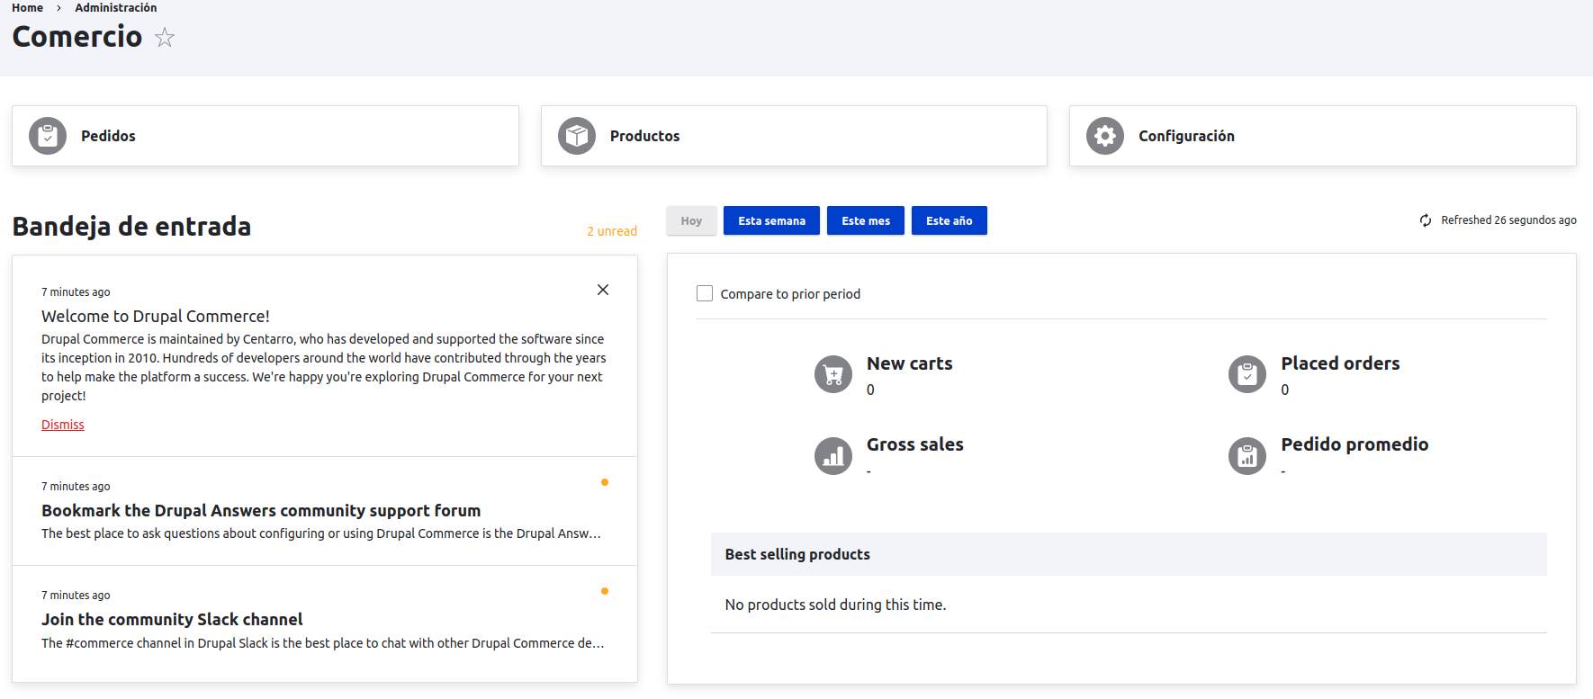Click the Configuración gear icon

tap(1105, 136)
